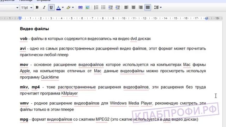Toggle bold formatting
The height and width of the screenshot is (127, 226).
pyautogui.click(x=37, y=7)
